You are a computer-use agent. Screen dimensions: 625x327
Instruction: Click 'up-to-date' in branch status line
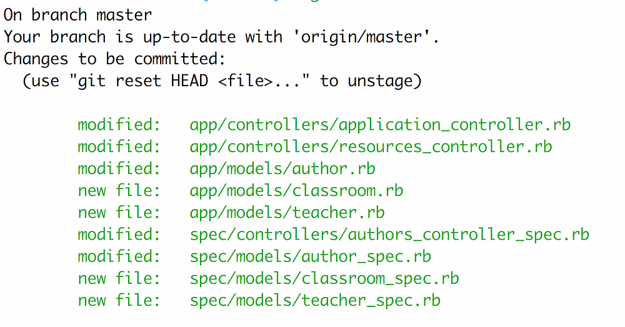[189, 37]
